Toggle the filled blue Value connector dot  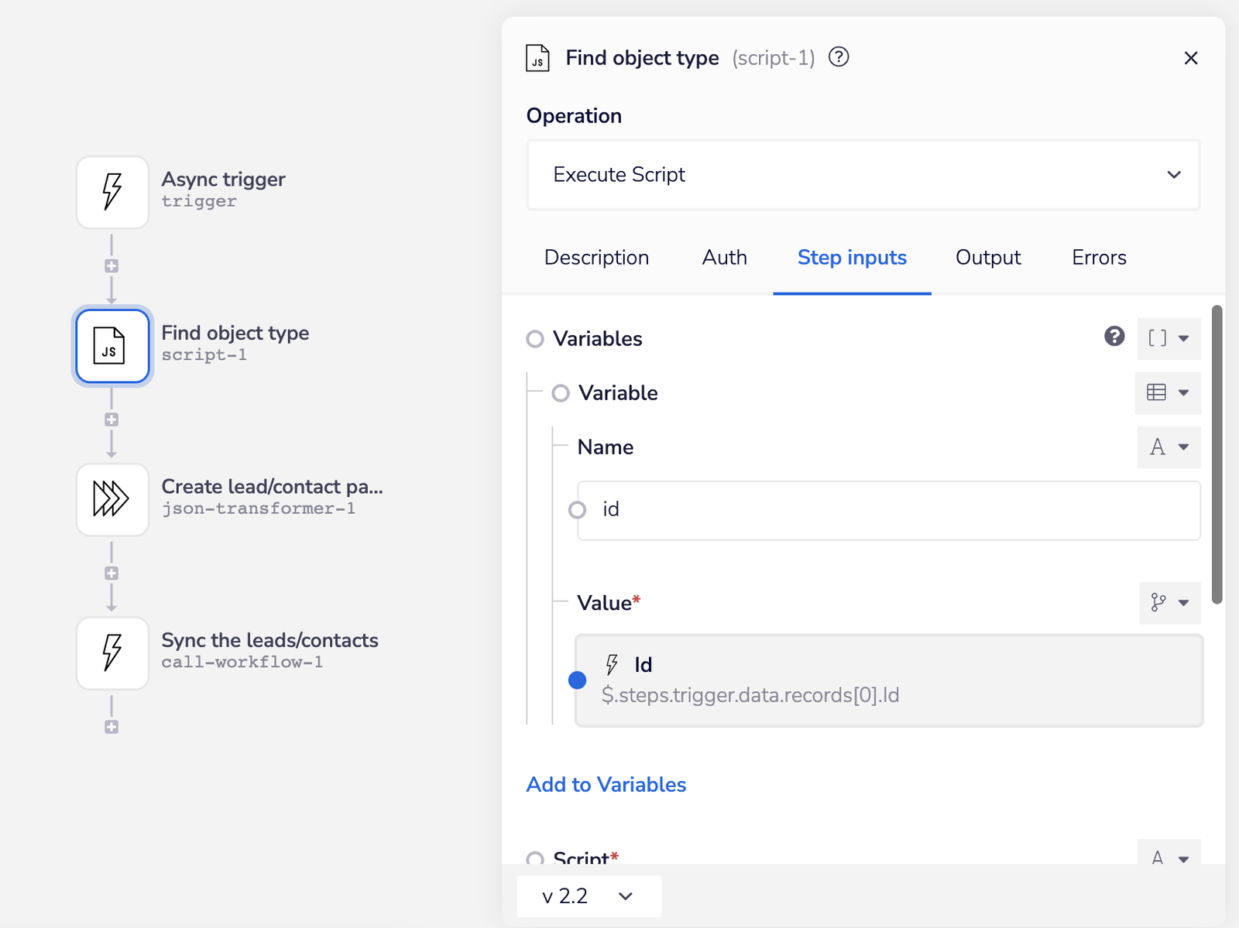click(577, 680)
